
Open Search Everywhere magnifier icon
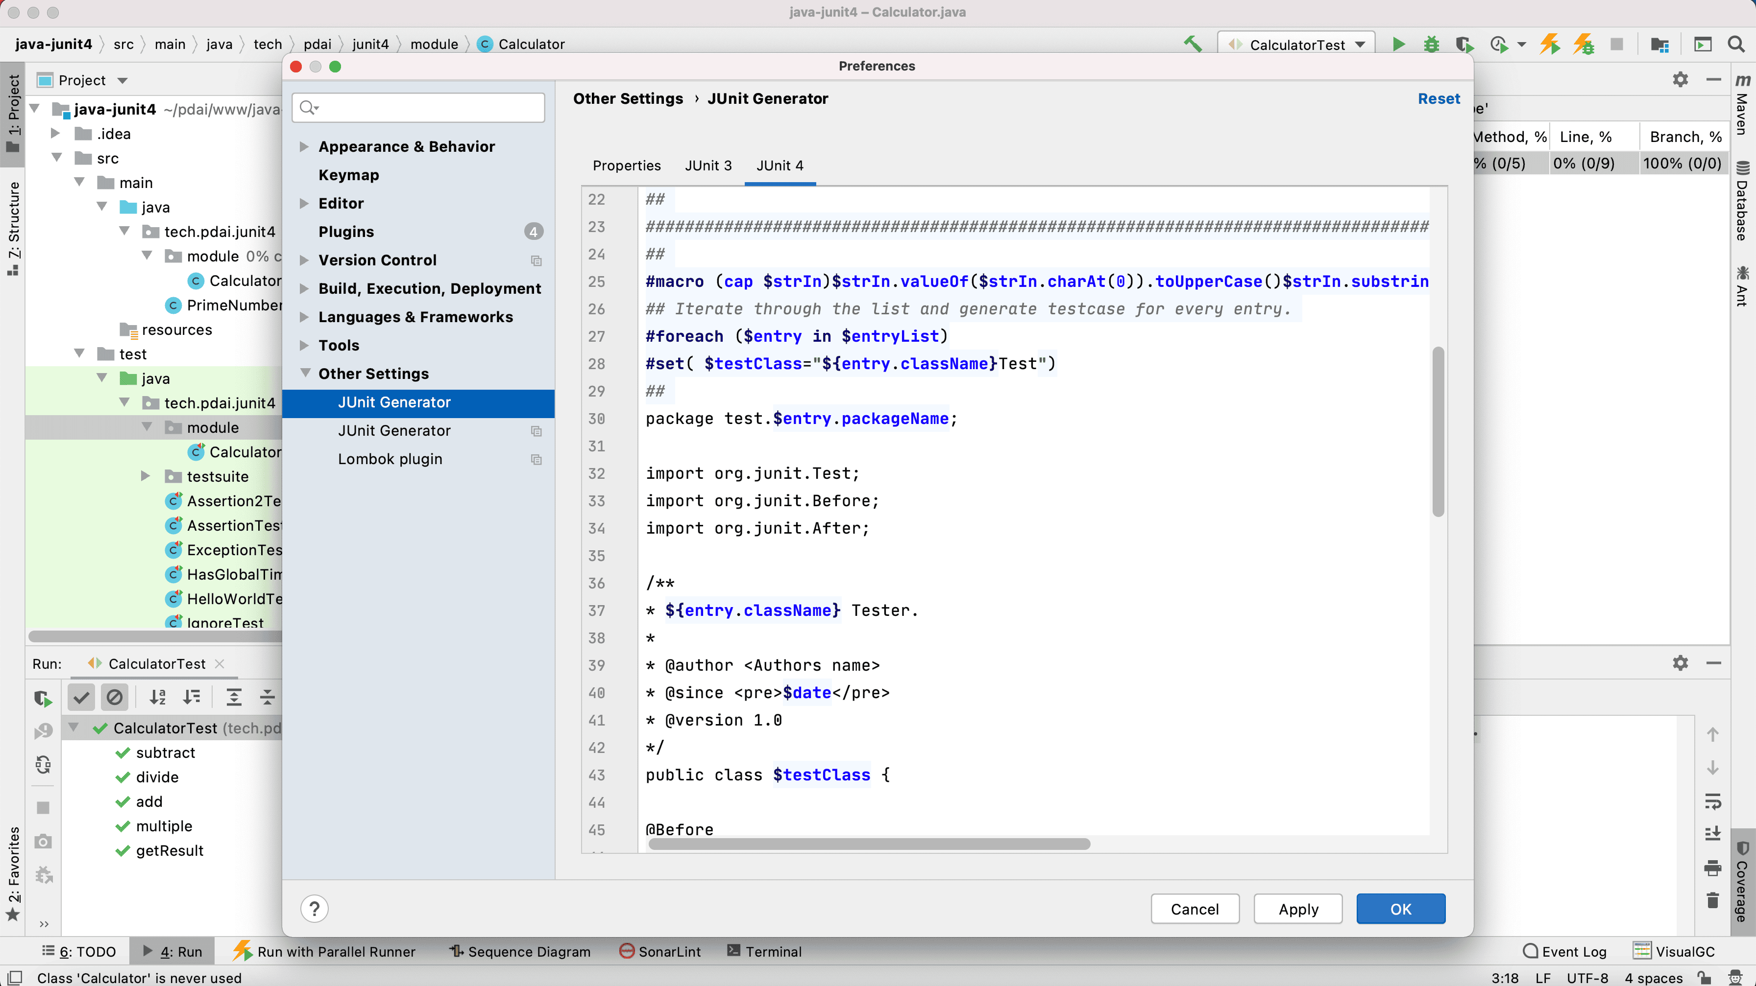click(x=1735, y=44)
